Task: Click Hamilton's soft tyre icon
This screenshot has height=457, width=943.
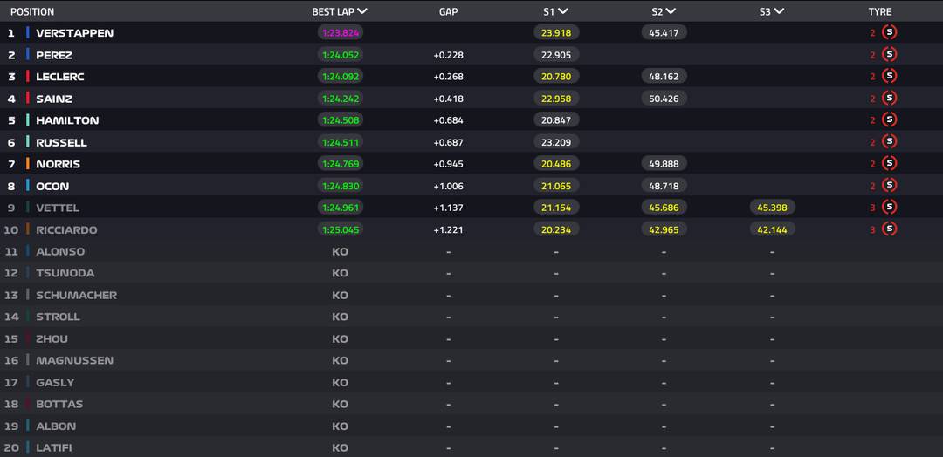Action: pos(890,119)
